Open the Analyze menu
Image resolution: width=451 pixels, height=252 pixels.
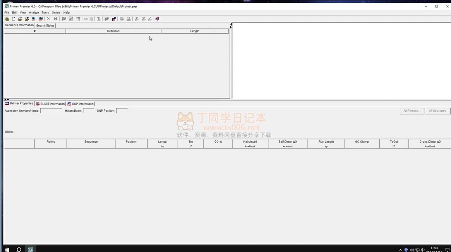pyautogui.click(x=34, y=12)
